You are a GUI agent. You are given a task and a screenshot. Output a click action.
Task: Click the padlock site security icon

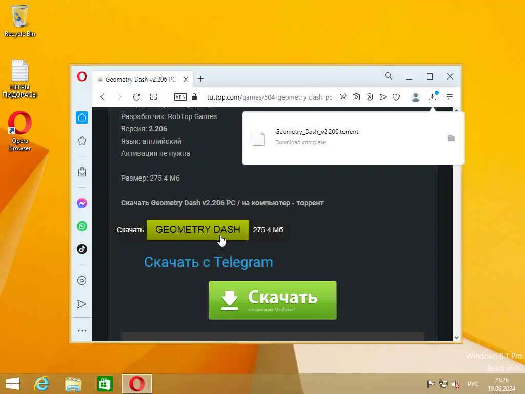point(194,97)
